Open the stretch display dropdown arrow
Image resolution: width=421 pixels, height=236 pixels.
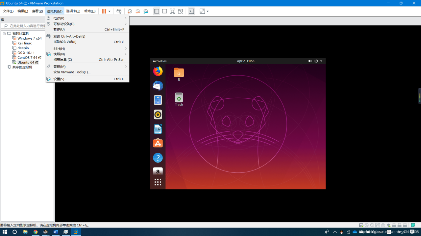pyautogui.click(x=208, y=11)
